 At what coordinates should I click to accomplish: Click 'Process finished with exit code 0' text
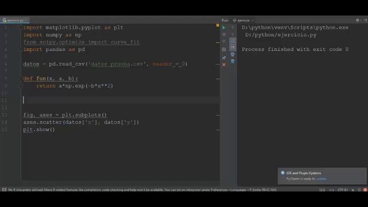tap(295, 49)
